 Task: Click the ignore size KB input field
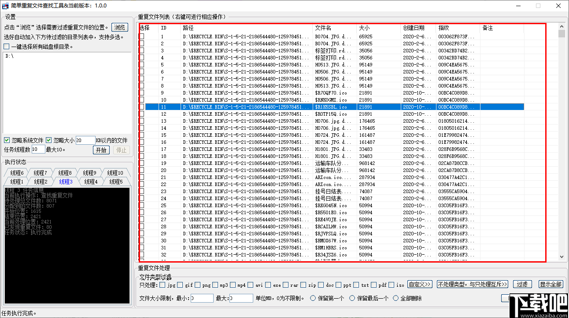[85, 140]
